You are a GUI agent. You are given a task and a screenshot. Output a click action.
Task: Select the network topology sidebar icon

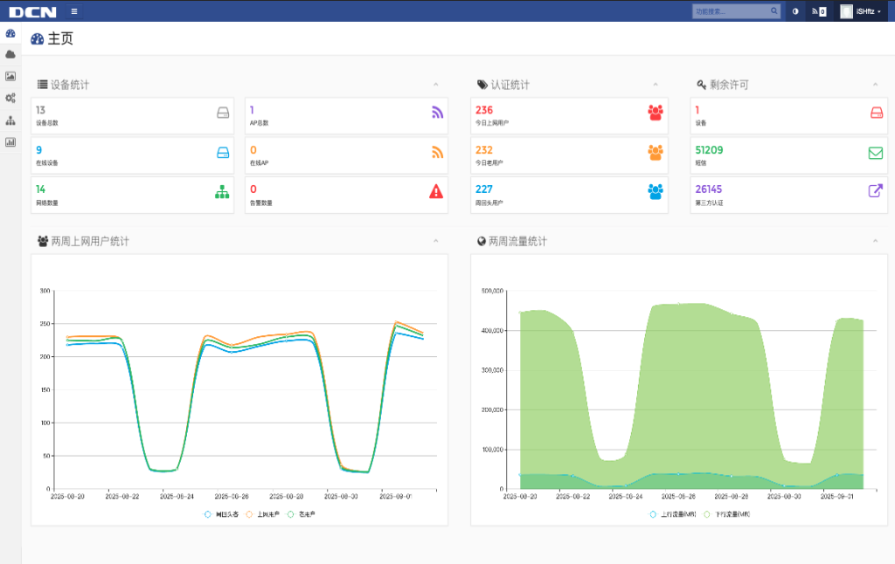[x=10, y=120]
